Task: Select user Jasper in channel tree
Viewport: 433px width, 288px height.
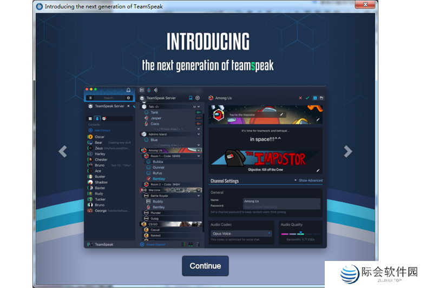Action: pos(156,118)
